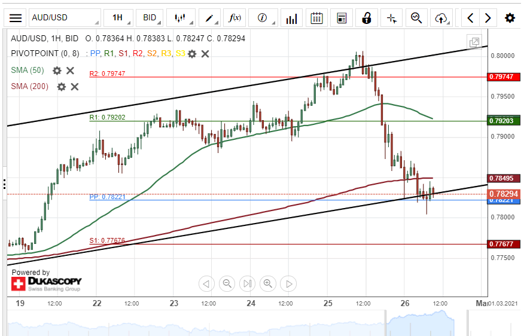Click the 0.77677 S1 price tag
530x336 pixels.
pos(504,244)
